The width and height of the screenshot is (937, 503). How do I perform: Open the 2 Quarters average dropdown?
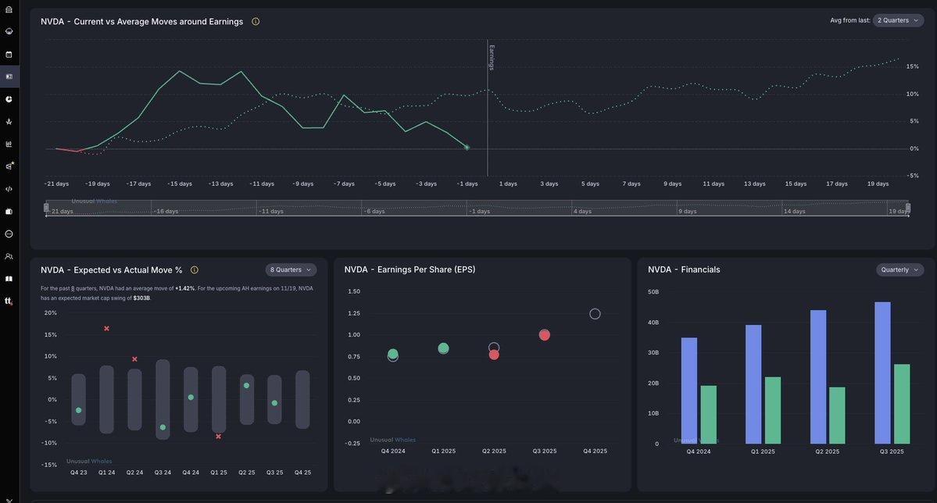(x=898, y=20)
